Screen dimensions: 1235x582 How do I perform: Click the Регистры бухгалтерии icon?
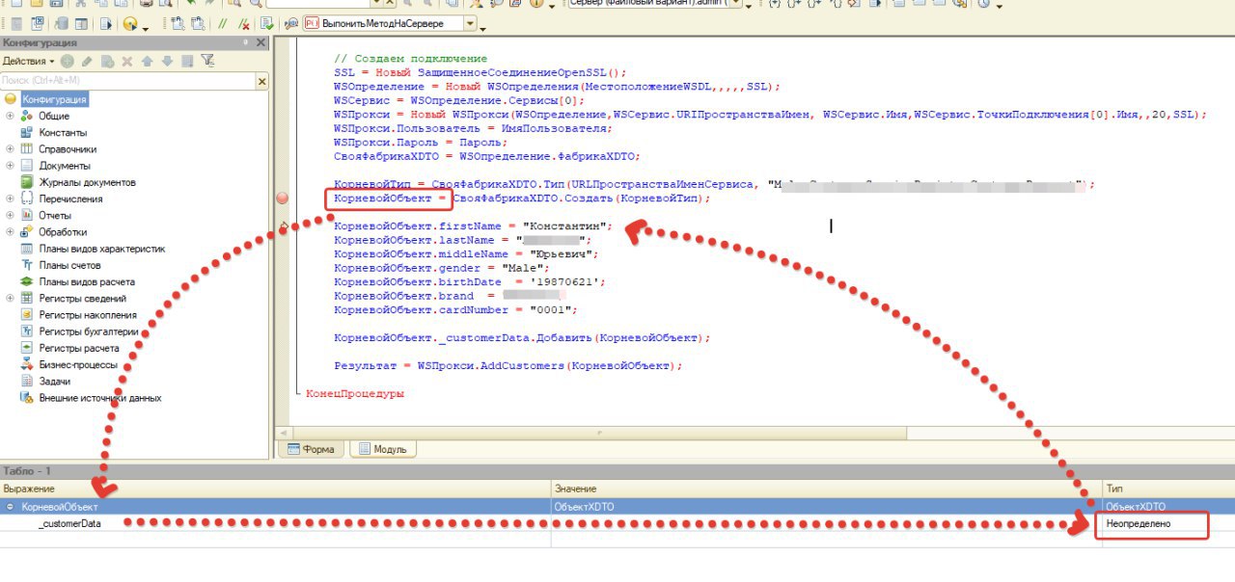[27, 331]
